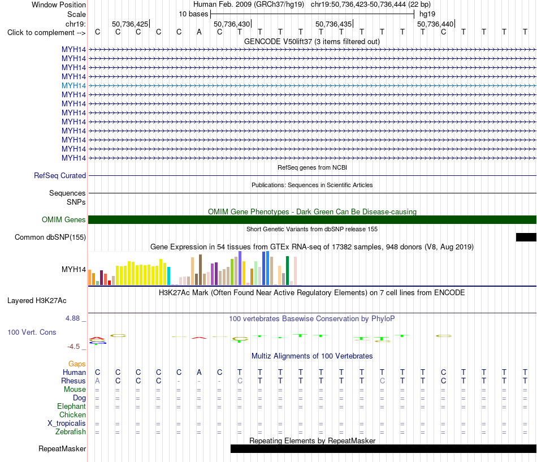Click 'Publications: Sequences in Scientific Articles' title

click(312, 185)
